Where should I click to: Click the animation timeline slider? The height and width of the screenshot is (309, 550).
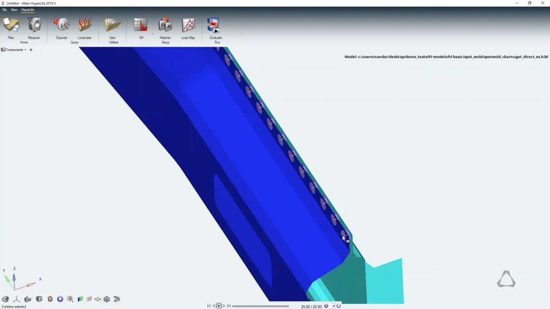point(260,306)
